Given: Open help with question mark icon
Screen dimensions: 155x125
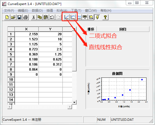Looking at the screenshot, I should (x=105, y=17).
